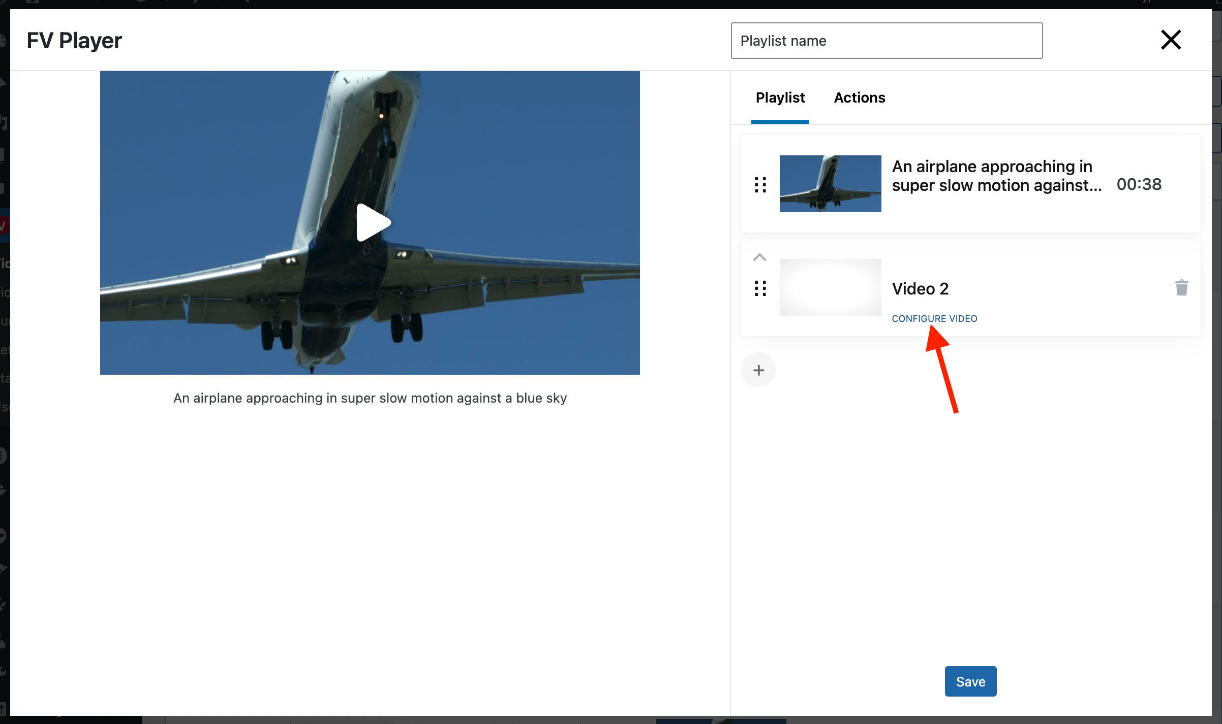Click the airplane video title in playlist
Viewport: 1222px width, 724px height.
click(x=996, y=176)
